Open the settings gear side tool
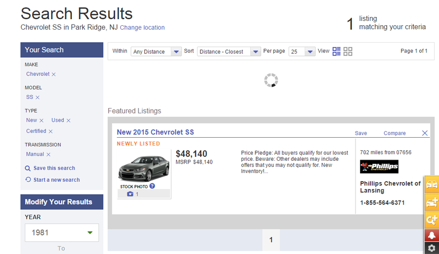The image size is (439, 254). pos(432,248)
